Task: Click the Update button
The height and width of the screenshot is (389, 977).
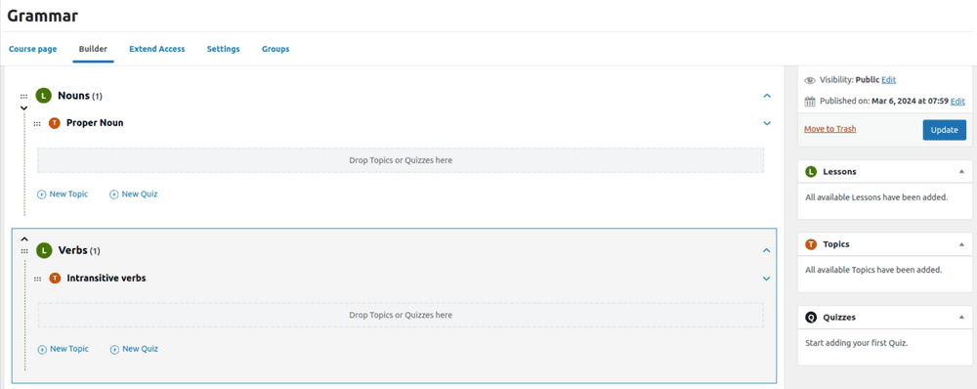Action: pos(944,130)
